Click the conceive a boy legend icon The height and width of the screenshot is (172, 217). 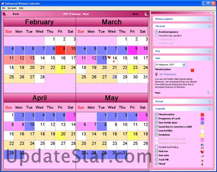202,144
